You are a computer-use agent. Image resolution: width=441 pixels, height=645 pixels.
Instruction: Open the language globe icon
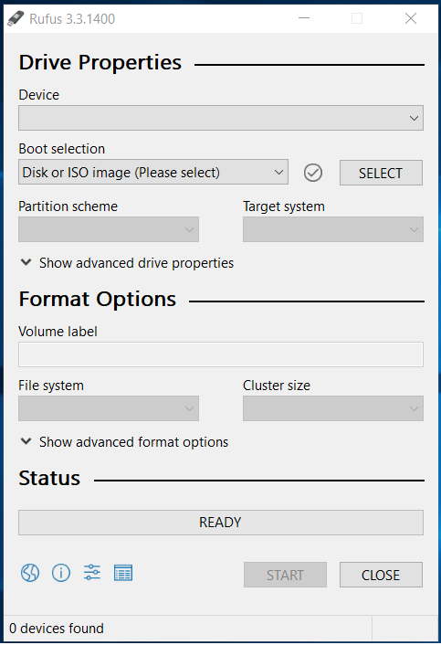point(30,573)
